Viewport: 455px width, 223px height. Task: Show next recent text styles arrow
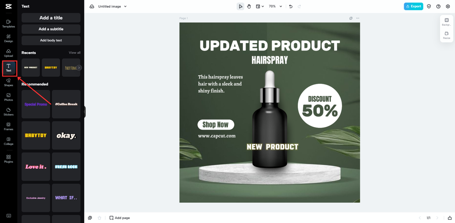tap(79, 67)
